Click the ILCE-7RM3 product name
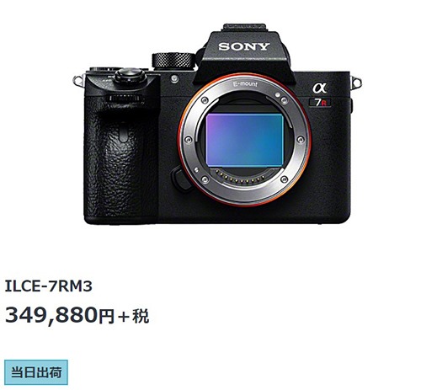The image size is (421, 390). click(48, 286)
